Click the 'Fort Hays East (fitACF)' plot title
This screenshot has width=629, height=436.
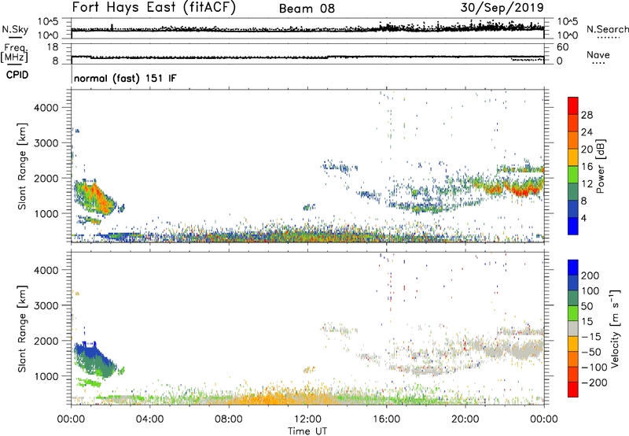[x=153, y=7]
